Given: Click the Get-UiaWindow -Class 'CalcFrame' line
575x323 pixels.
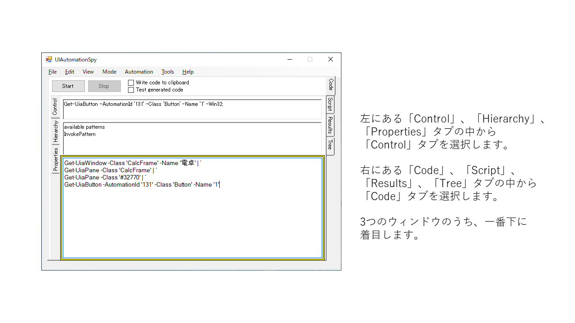Looking at the screenshot, I should point(133,163).
